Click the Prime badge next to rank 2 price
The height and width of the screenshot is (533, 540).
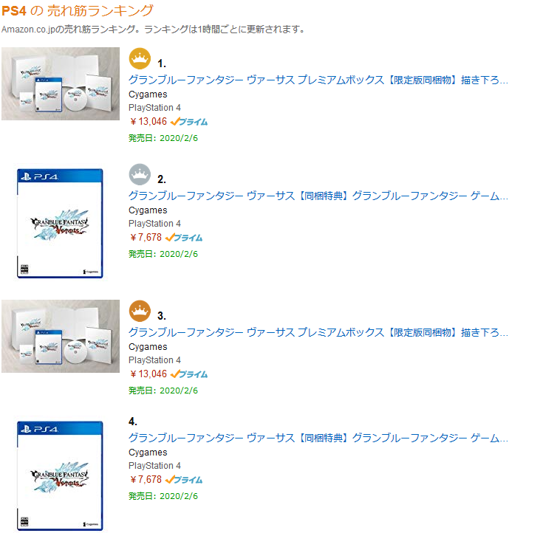[184, 238]
